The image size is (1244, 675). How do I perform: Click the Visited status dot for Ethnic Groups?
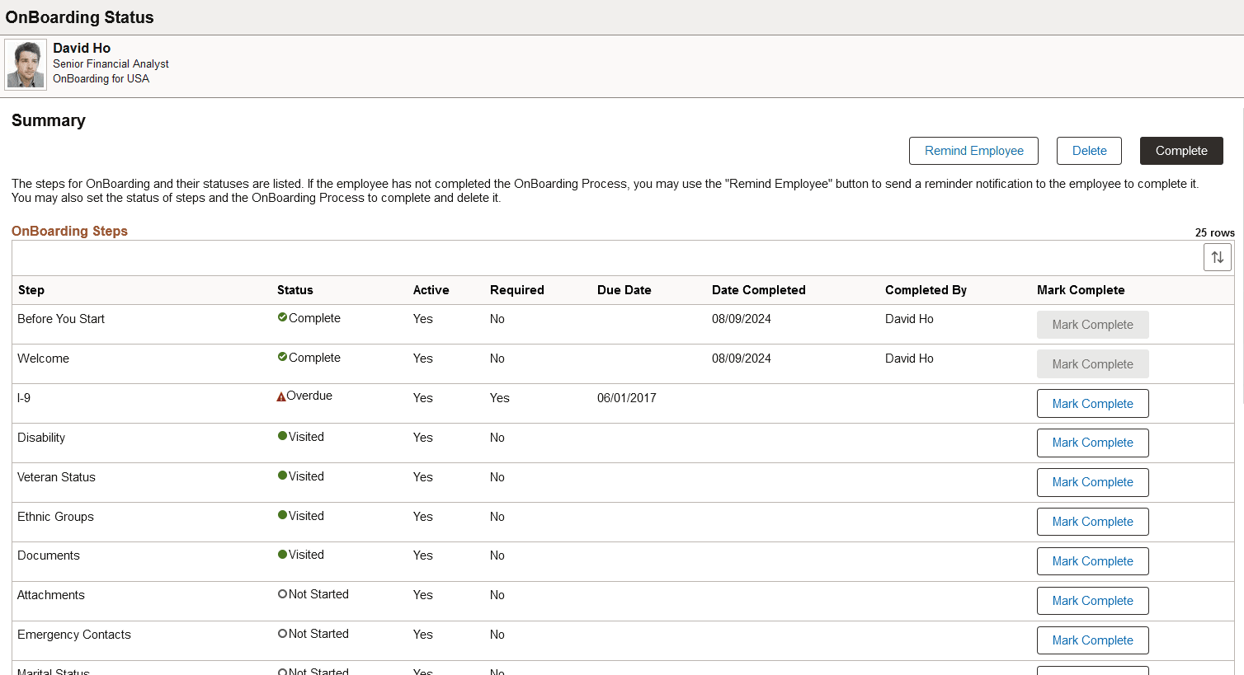tap(280, 514)
